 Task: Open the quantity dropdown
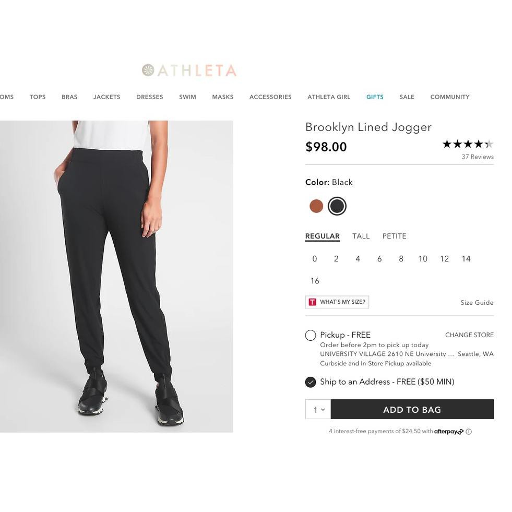click(x=318, y=410)
